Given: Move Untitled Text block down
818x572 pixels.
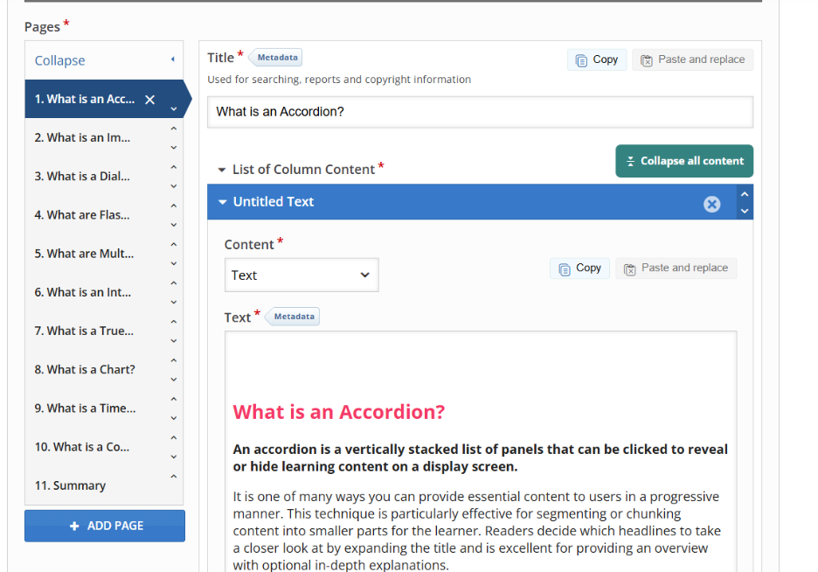Looking at the screenshot, I should click(744, 211).
